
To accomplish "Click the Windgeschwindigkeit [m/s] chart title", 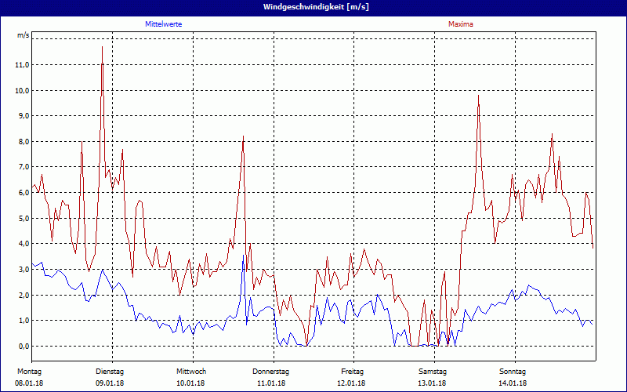I will (314, 6).
